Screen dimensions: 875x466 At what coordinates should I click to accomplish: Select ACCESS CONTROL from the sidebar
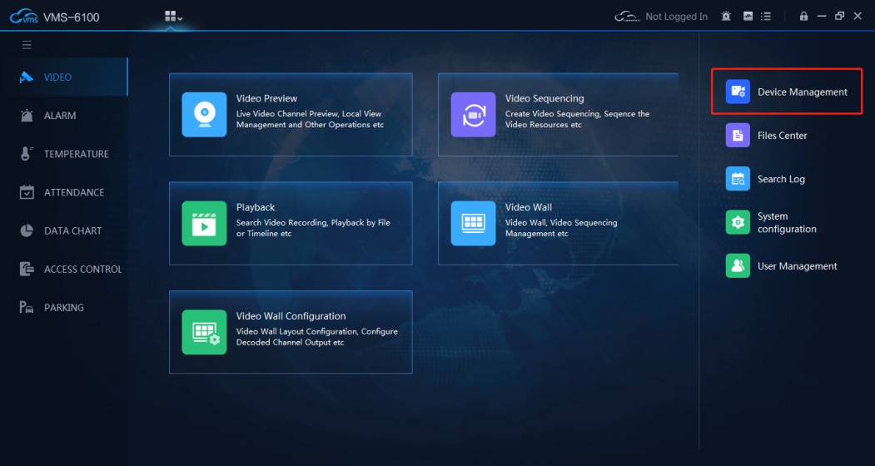[x=82, y=269]
